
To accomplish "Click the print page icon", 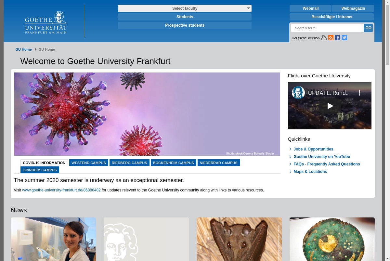I will [324, 38].
